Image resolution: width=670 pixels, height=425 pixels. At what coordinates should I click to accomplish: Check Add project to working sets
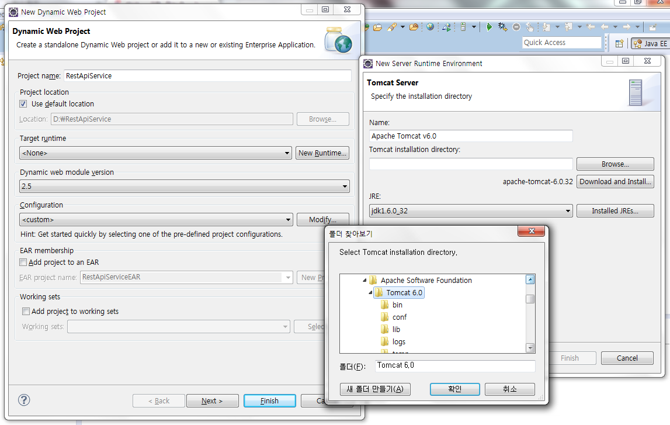click(x=26, y=312)
